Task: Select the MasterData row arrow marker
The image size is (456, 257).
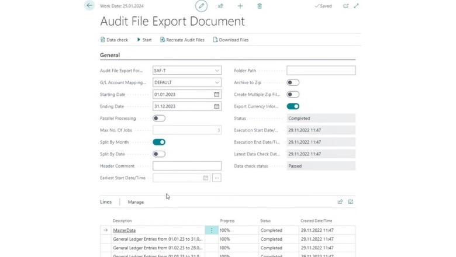Action: tap(106, 230)
